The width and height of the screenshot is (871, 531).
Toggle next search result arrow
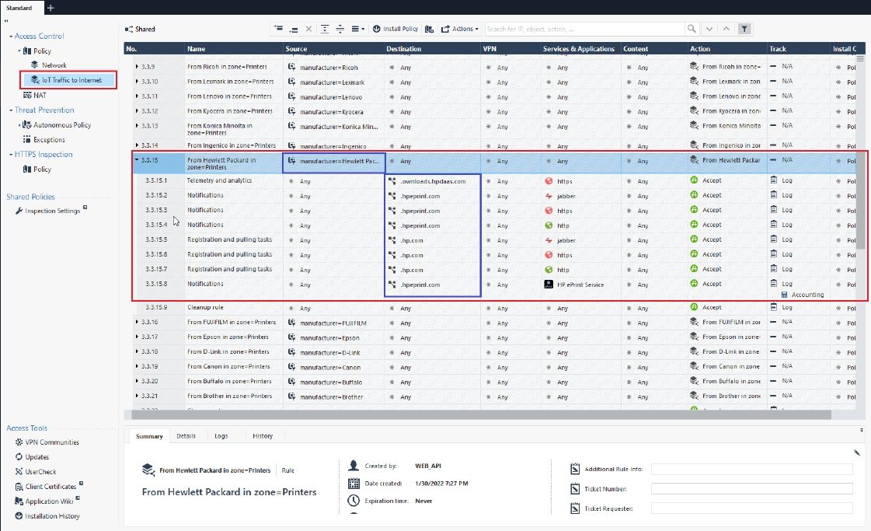tap(709, 28)
